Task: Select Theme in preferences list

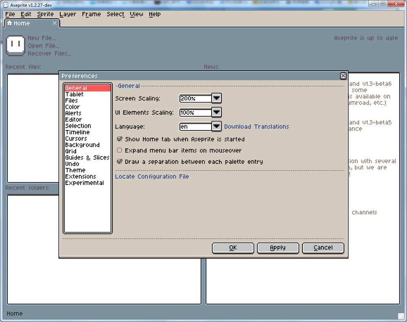Action: (88, 170)
